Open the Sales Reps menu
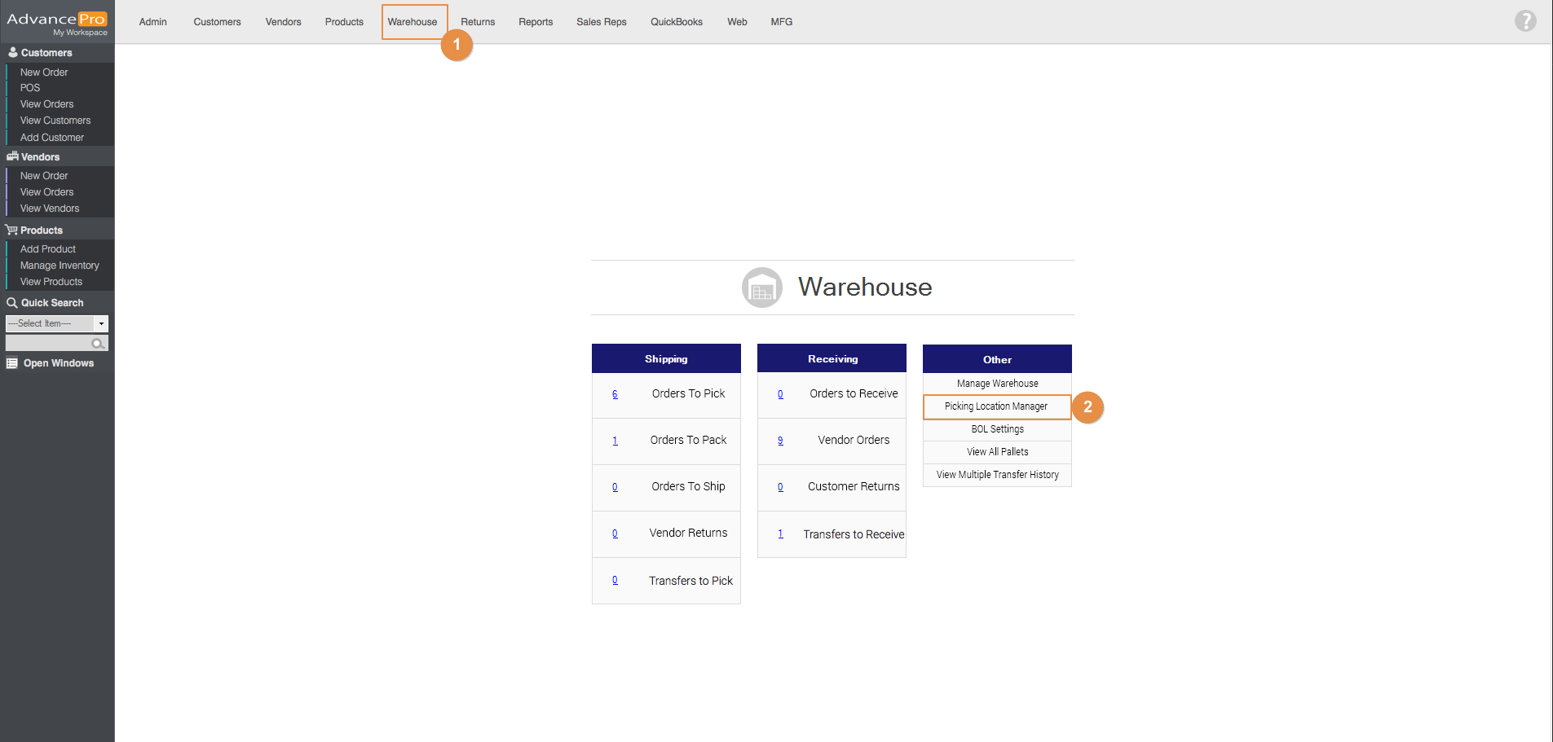Viewport: 1553px width, 742px height. tap(601, 22)
